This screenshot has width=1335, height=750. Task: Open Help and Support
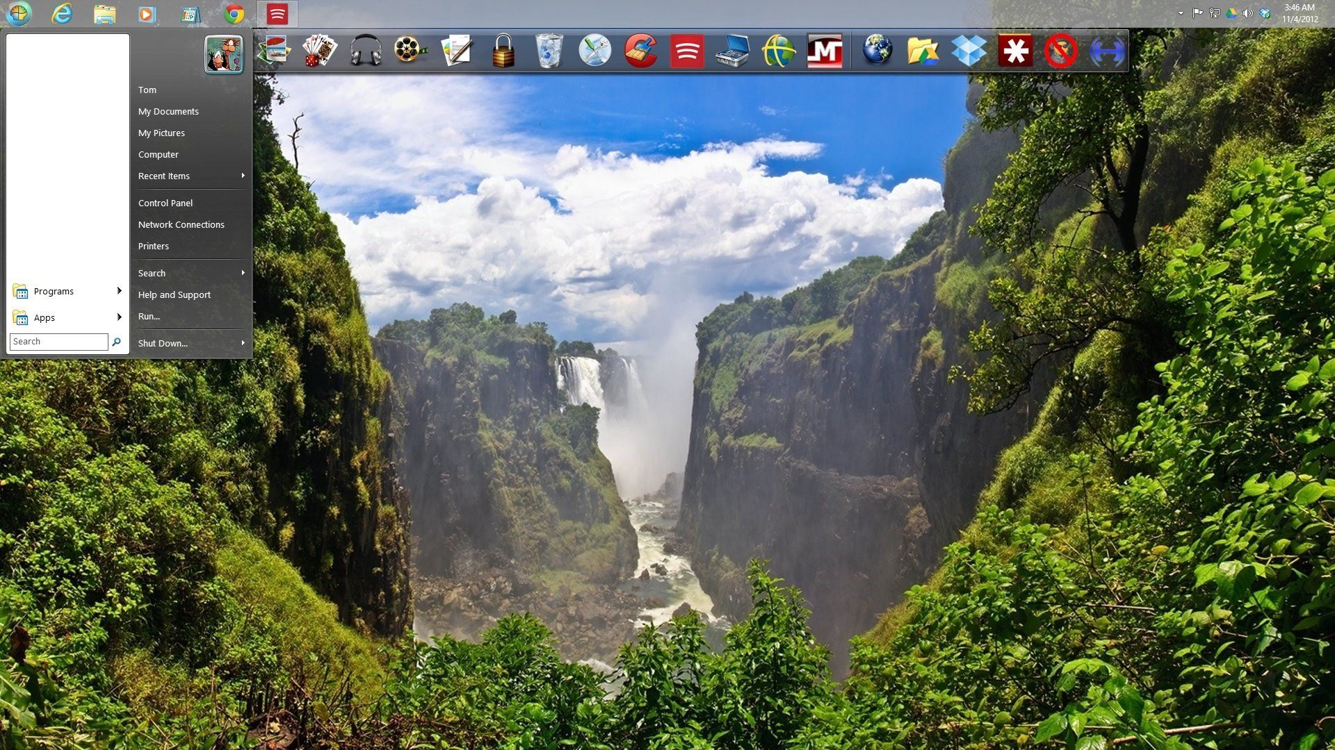192,294
